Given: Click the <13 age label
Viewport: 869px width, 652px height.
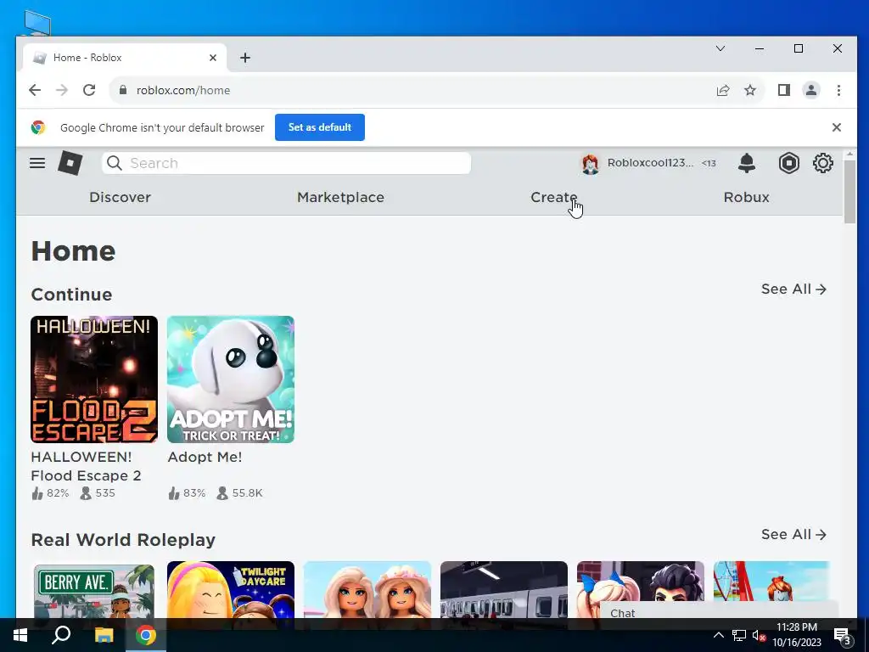Looking at the screenshot, I should click(709, 163).
